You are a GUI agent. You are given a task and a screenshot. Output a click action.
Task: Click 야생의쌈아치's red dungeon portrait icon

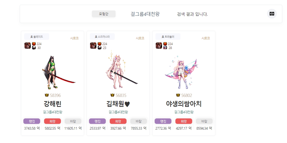[x=159, y=46]
